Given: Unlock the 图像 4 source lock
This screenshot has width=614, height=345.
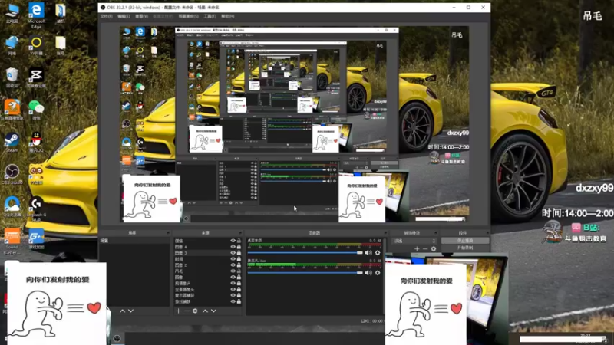Looking at the screenshot, I should tap(239, 247).
